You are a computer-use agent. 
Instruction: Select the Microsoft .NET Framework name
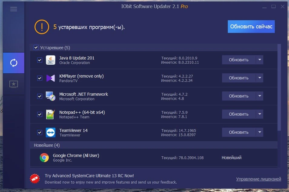[84, 94]
